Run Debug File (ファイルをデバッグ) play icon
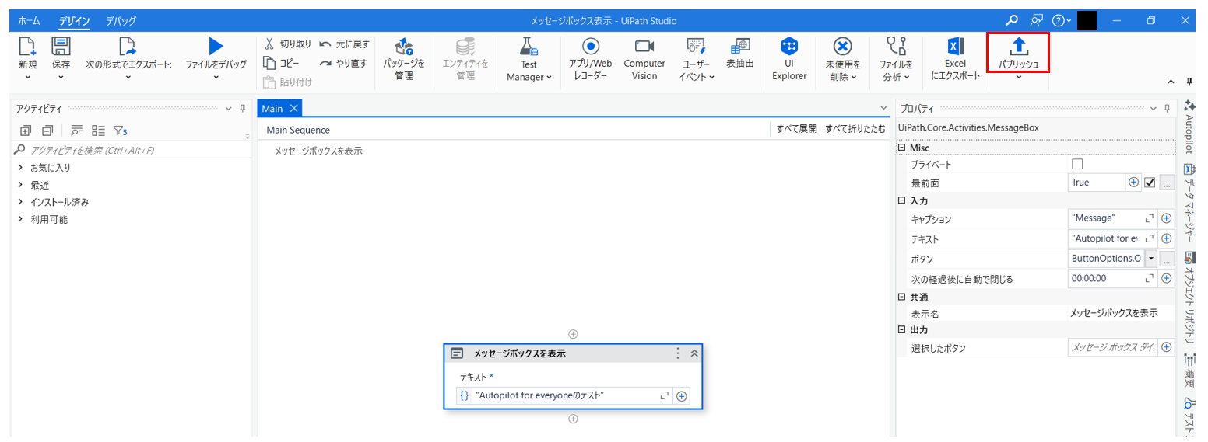 pyautogui.click(x=216, y=47)
